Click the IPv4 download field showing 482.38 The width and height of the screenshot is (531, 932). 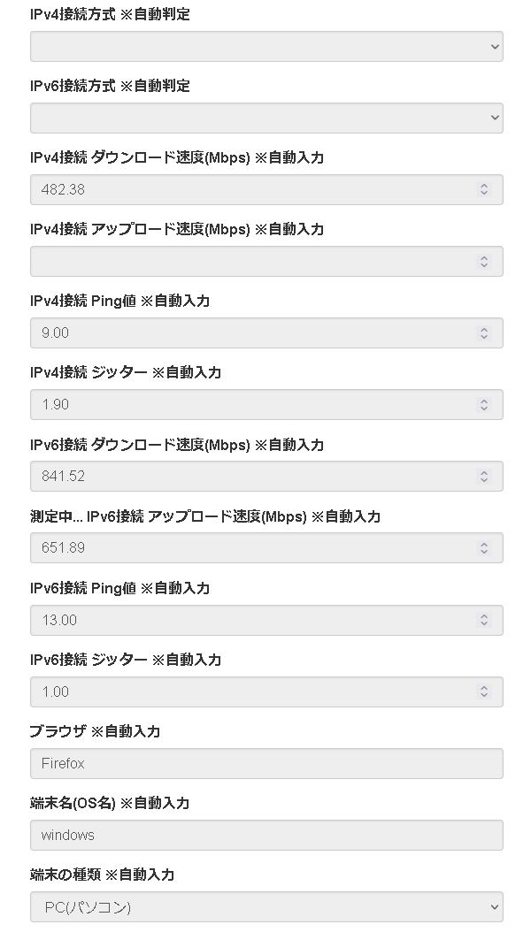(248, 189)
